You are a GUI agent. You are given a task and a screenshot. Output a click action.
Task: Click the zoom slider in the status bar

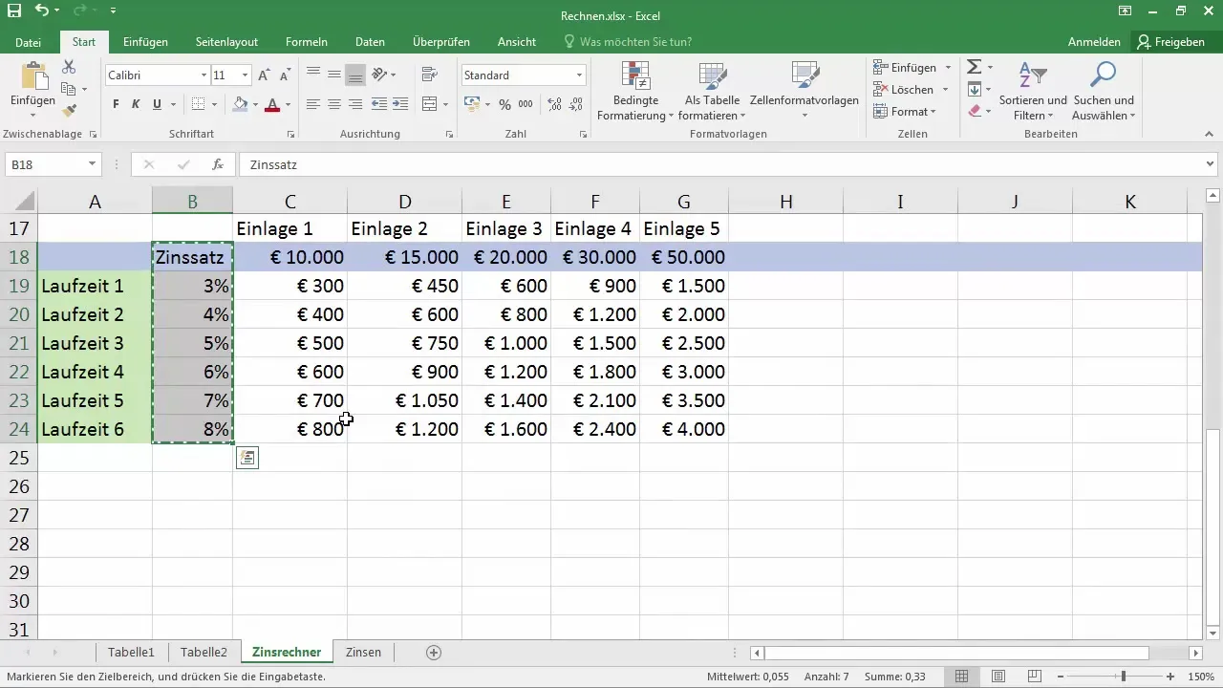tap(1123, 677)
